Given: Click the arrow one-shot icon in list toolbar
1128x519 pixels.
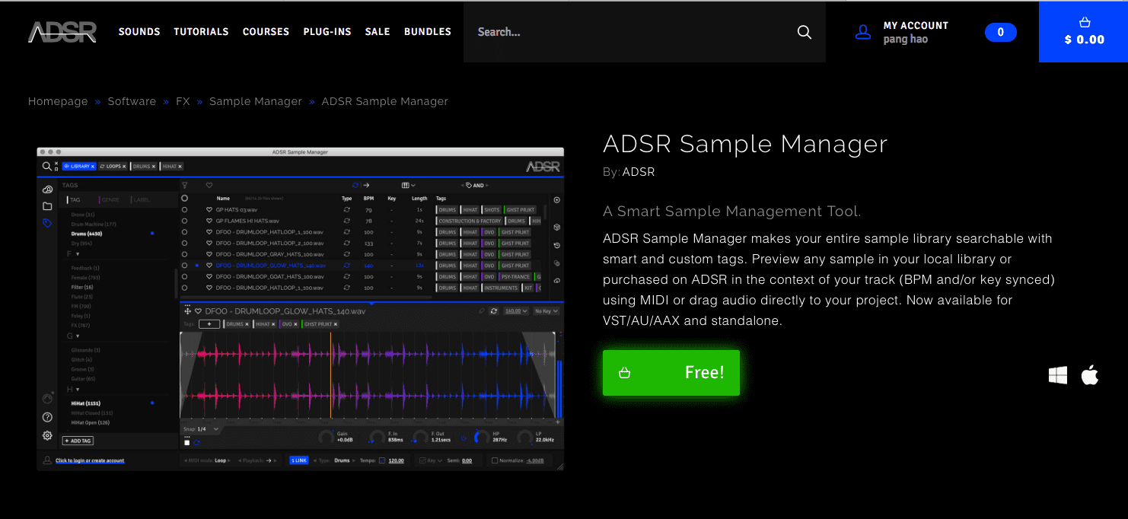Looking at the screenshot, I should click(366, 185).
